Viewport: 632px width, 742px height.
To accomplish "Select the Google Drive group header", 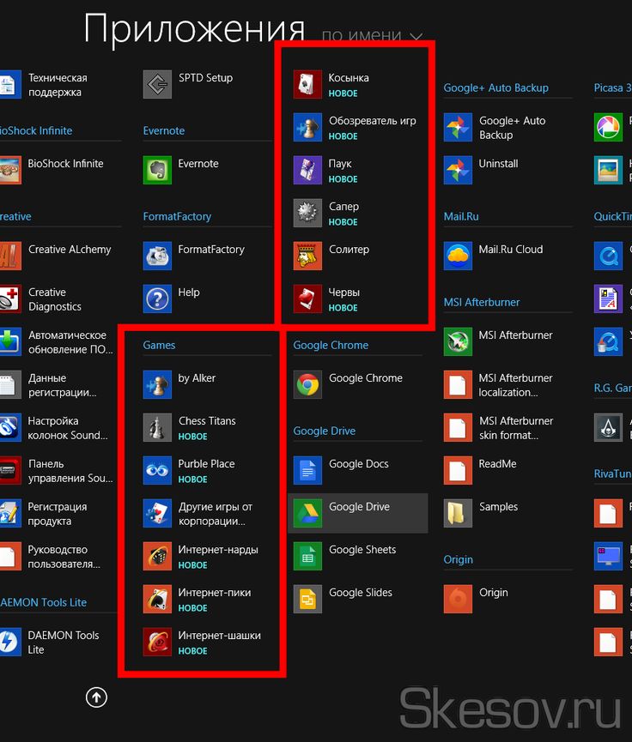I will (325, 431).
